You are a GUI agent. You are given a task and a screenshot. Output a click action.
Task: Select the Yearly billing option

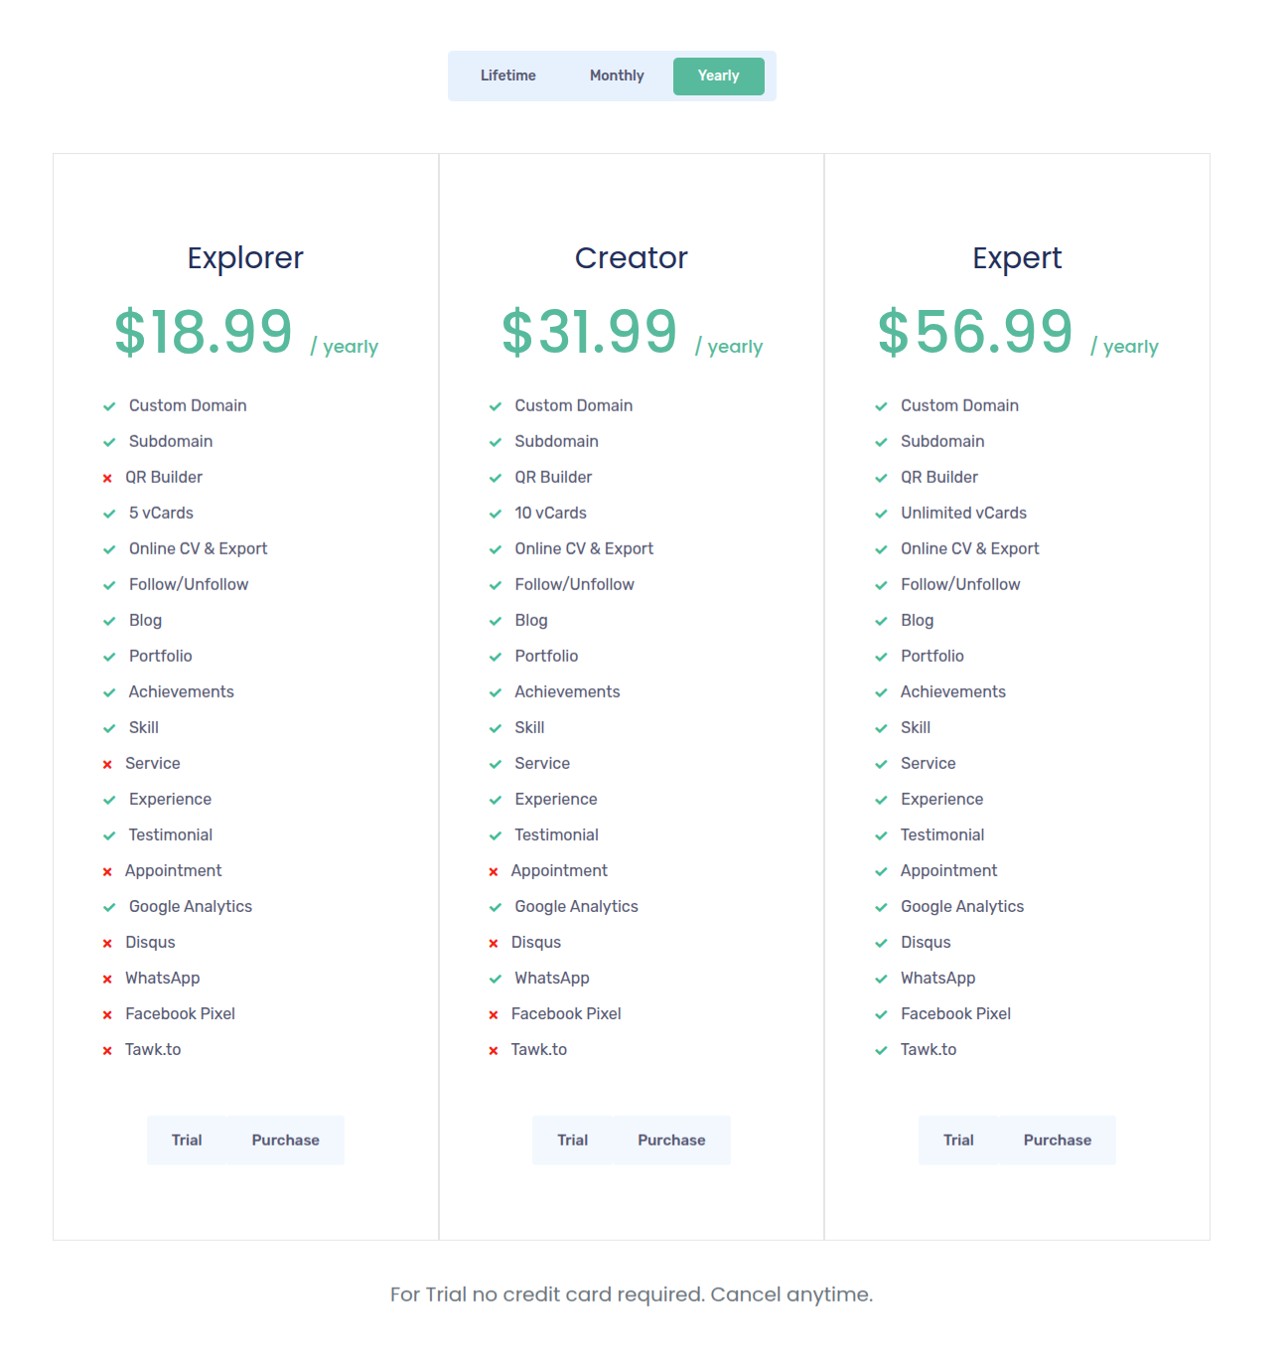[x=718, y=76]
